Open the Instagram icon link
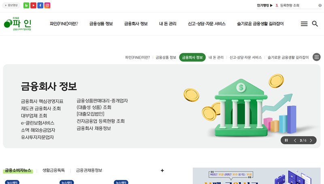The width and height of the screenshot is (324, 184). [x=47, y=5]
